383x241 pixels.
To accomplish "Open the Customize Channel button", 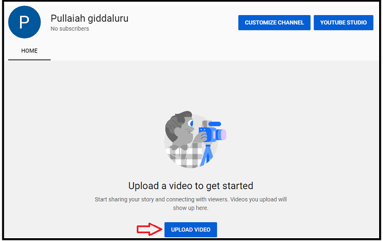I will pos(274,22).
